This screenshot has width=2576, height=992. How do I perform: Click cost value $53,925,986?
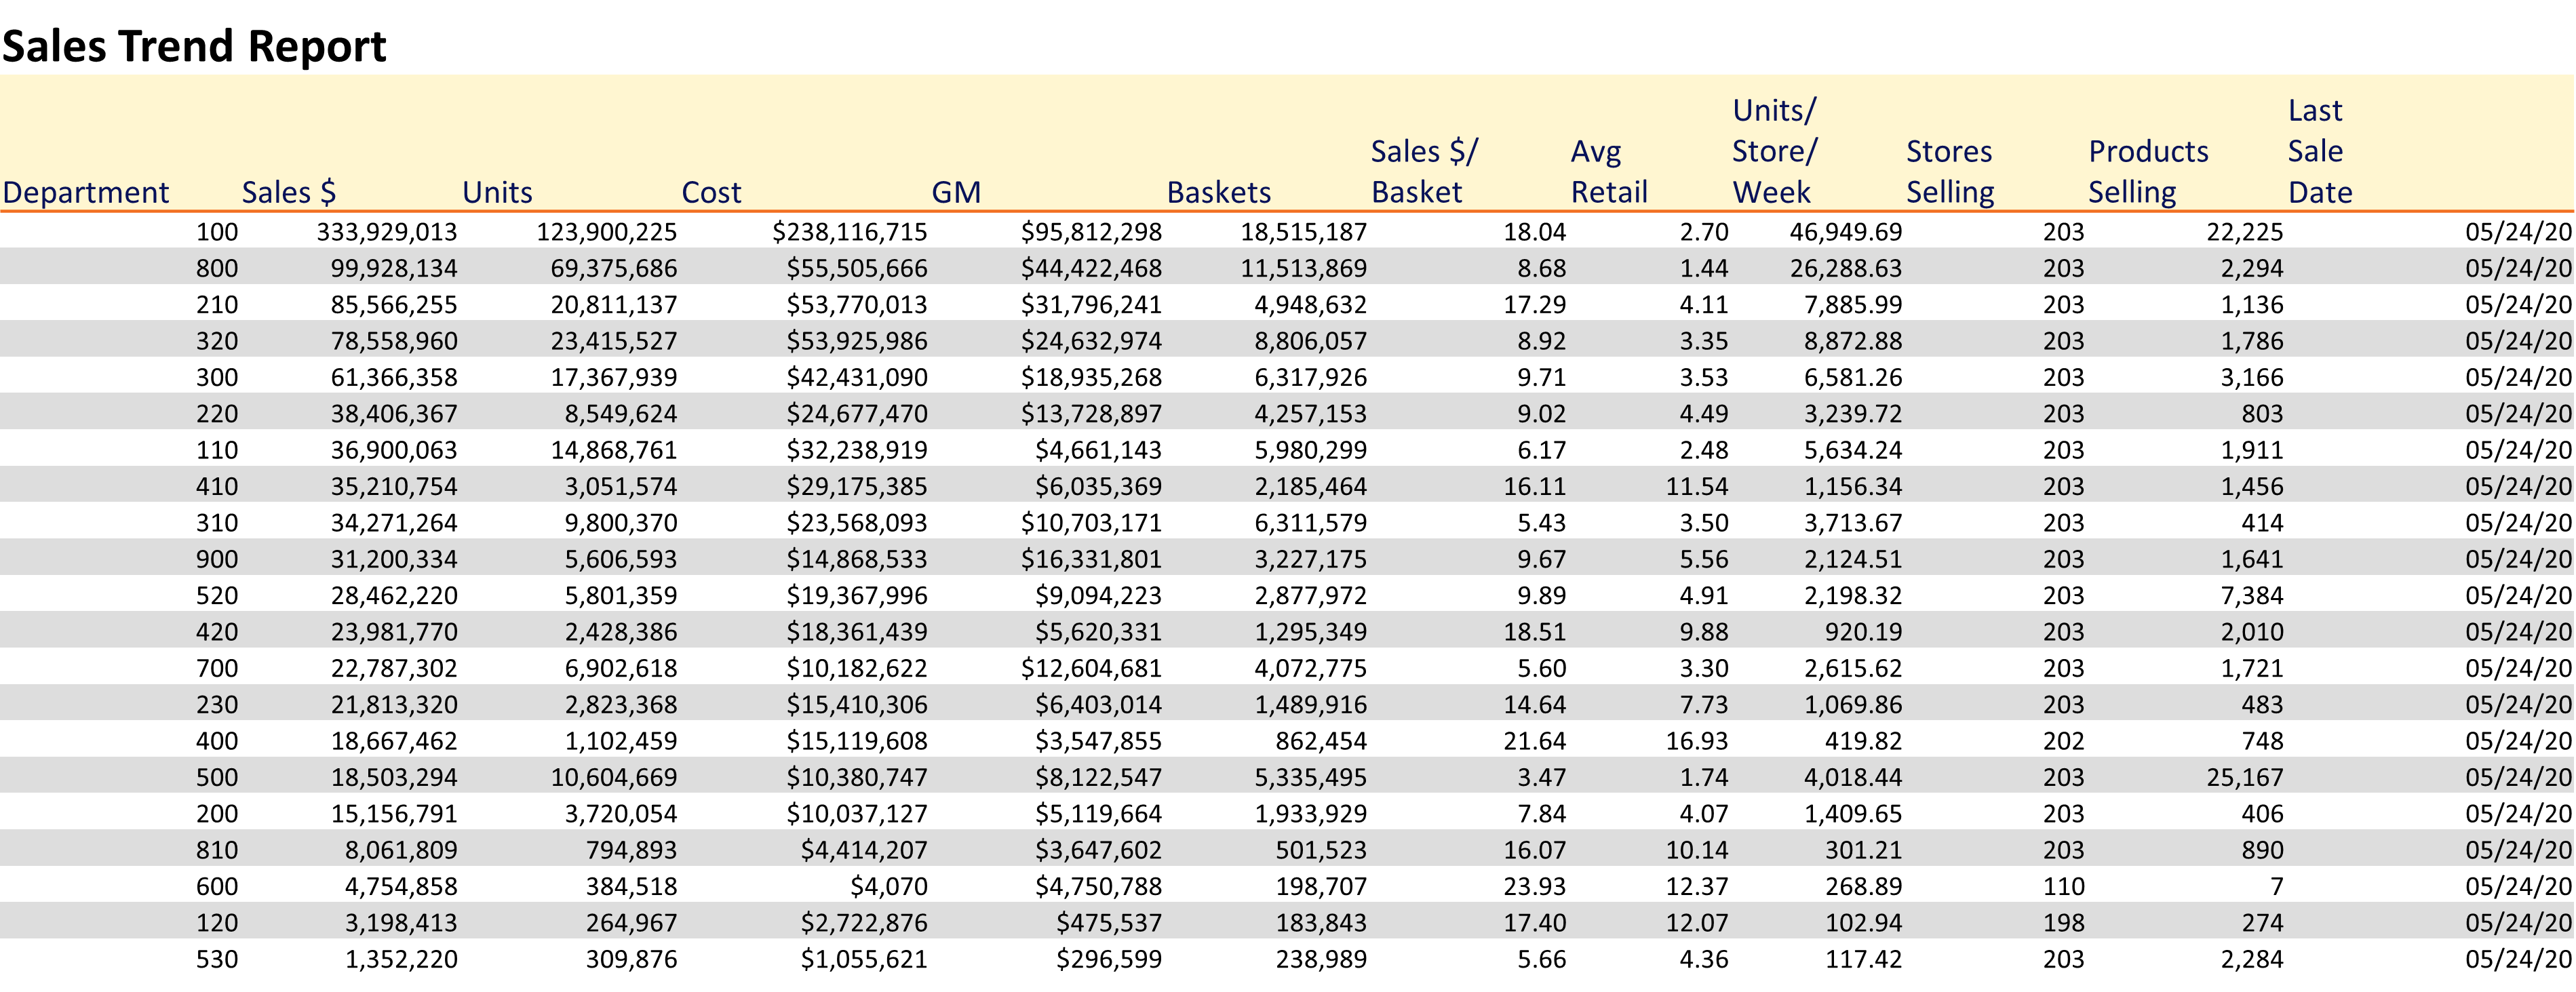pyautogui.click(x=856, y=341)
